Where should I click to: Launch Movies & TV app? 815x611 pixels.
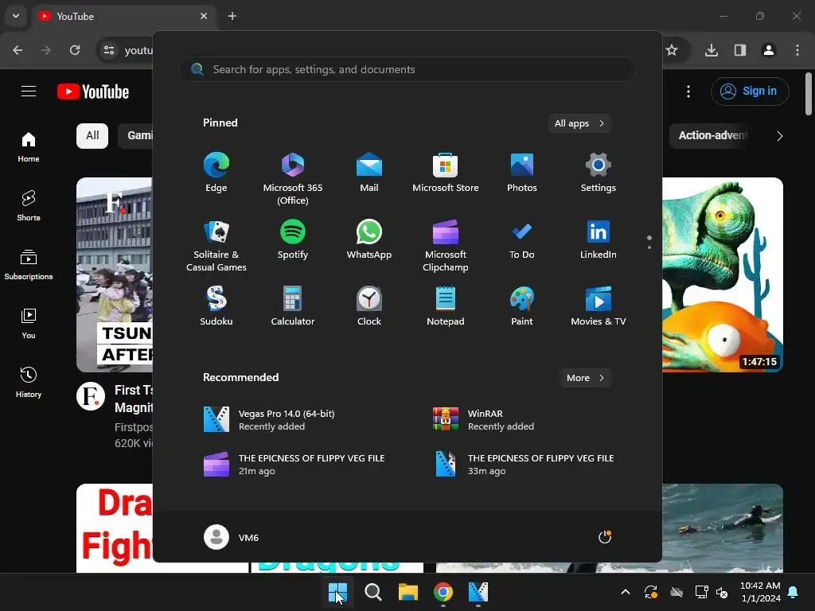point(599,306)
